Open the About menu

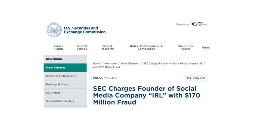pyautogui.click(x=206, y=47)
